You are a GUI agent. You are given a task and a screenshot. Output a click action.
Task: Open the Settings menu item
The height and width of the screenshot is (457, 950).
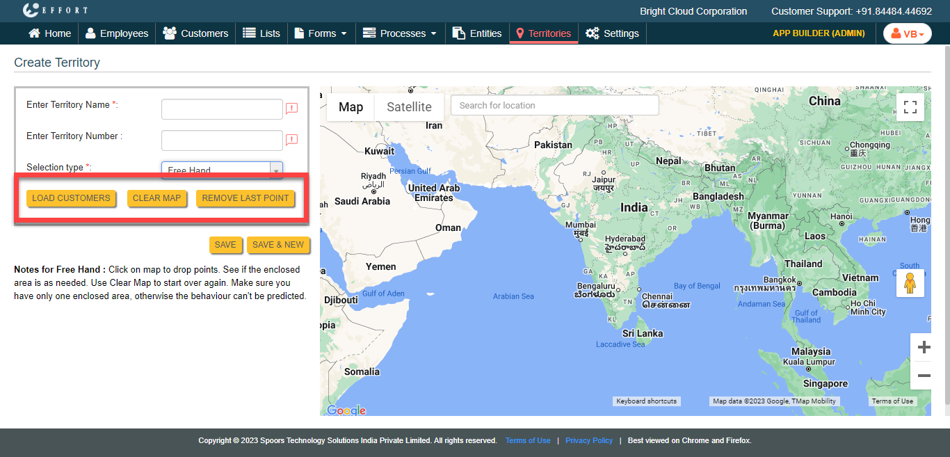[x=612, y=33]
